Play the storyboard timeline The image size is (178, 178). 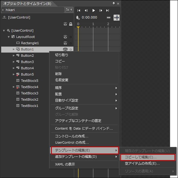click(x=93, y=10)
